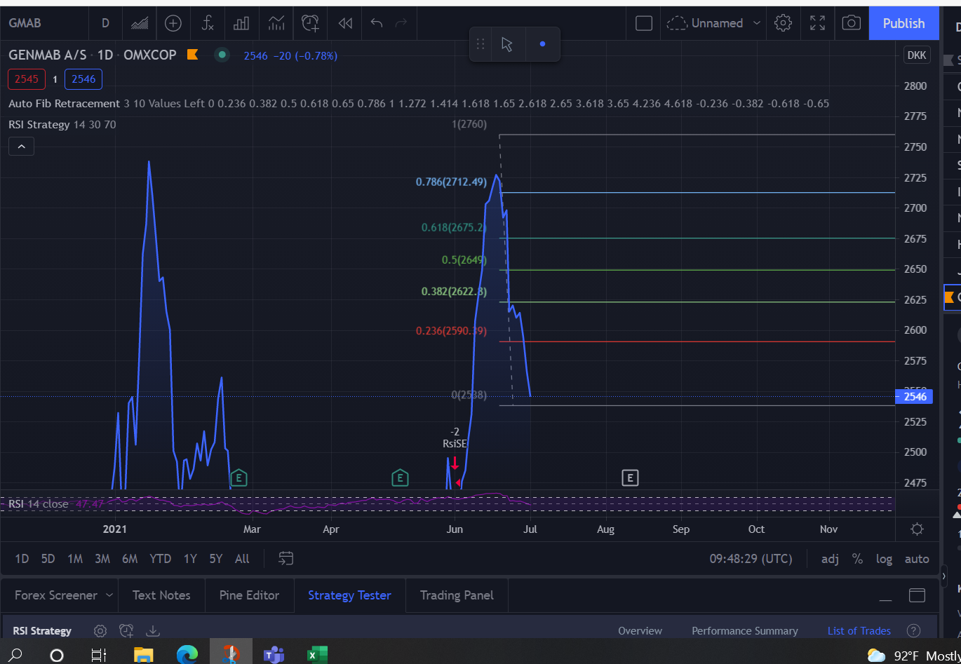961x664 pixels.
Task: Toggle auto scale
Action: tap(917, 559)
